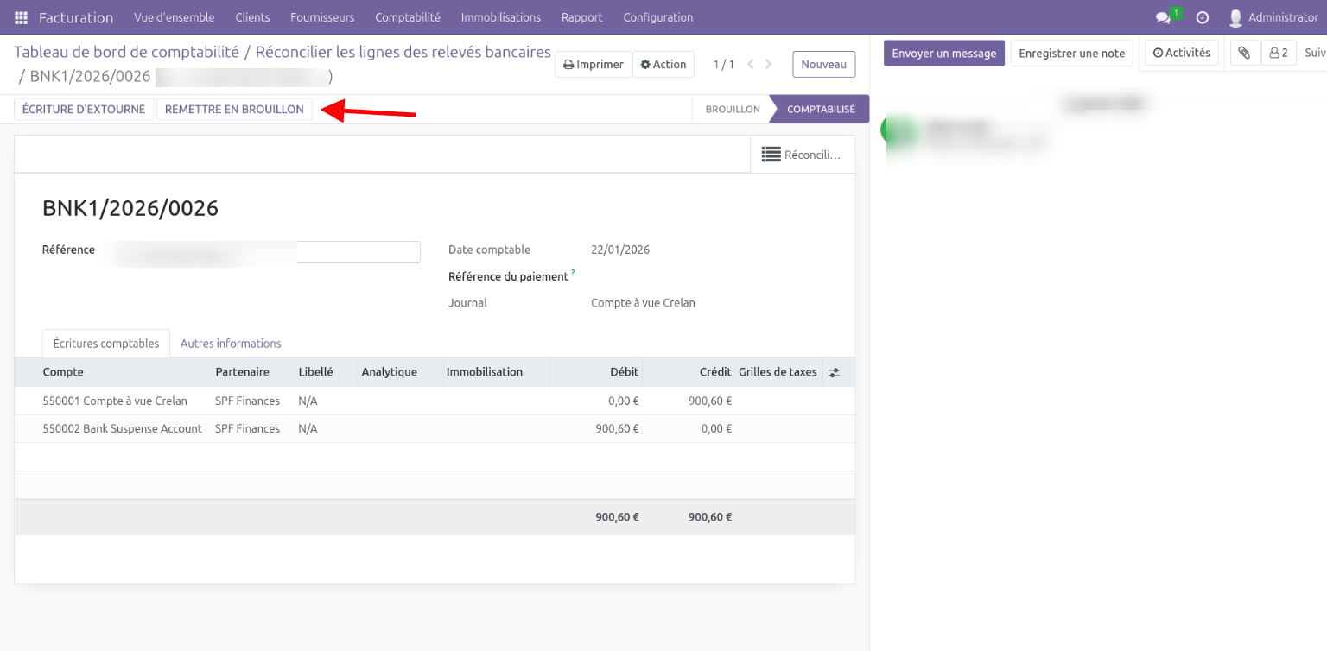Open the Réconcili... smart button

(801, 155)
